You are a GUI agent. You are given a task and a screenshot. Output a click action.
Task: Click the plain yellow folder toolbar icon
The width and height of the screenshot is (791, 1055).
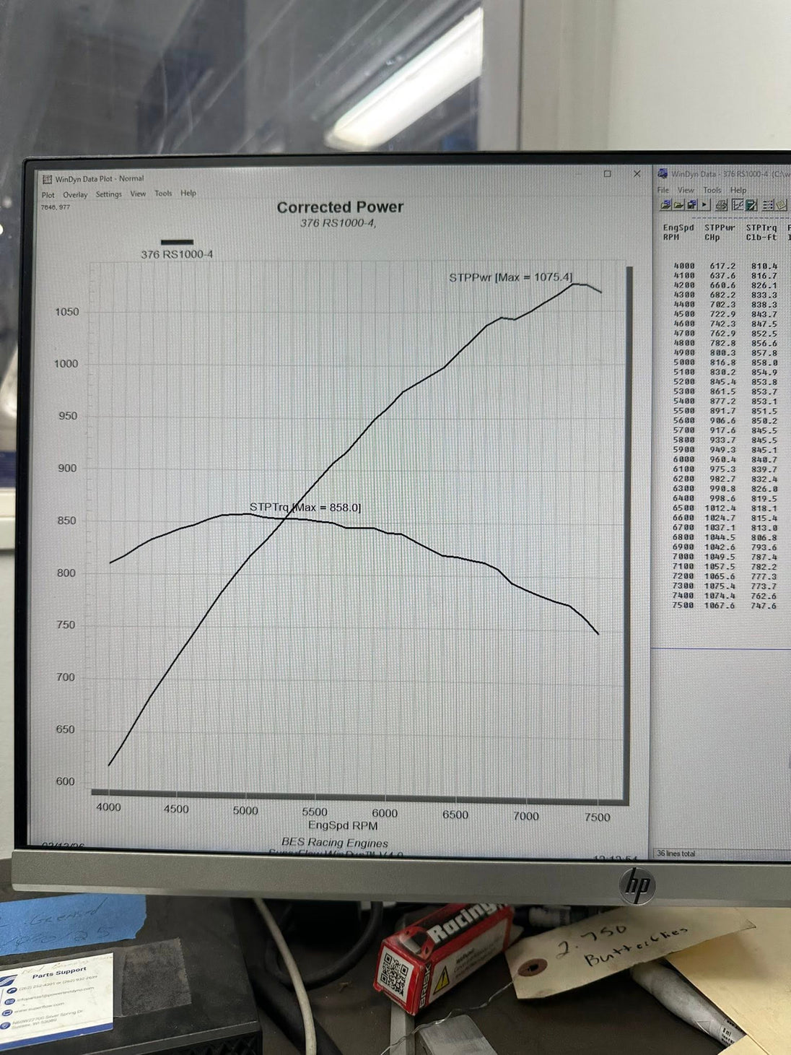tap(678, 205)
